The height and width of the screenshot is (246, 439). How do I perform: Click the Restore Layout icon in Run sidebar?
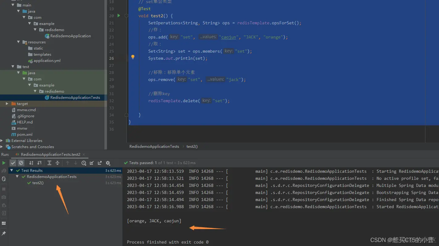[x=4, y=223]
